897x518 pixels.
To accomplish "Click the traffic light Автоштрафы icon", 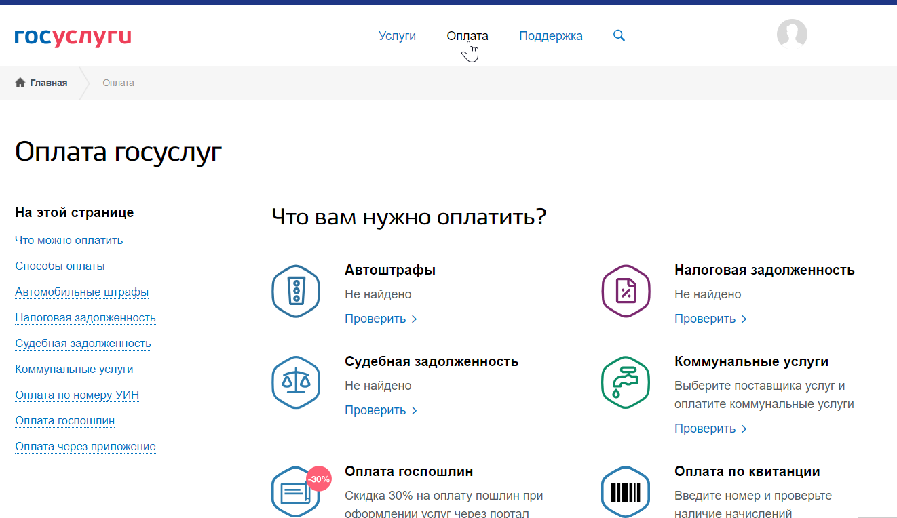I will click(x=296, y=292).
